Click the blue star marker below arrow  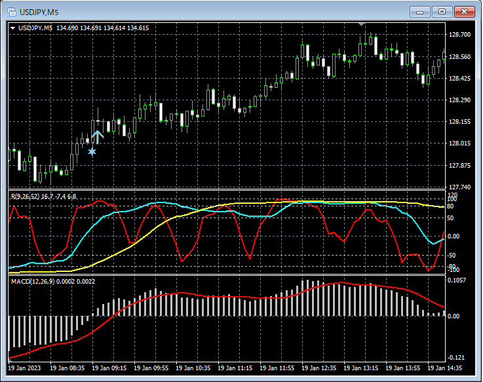(x=92, y=152)
